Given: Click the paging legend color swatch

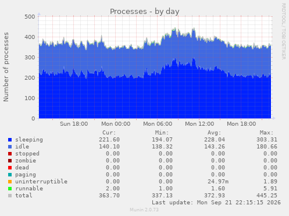Looking at the screenshot, I should pos(10,175).
